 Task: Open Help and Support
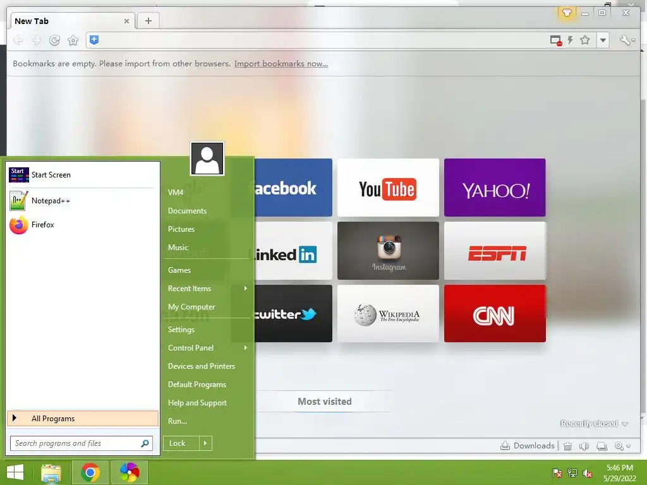pos(197,403)
